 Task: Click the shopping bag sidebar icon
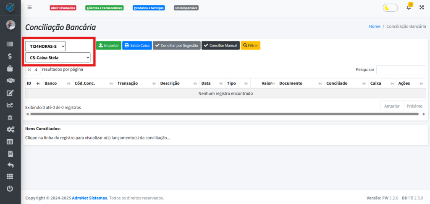pyautogui.click(x=10, y=68)
